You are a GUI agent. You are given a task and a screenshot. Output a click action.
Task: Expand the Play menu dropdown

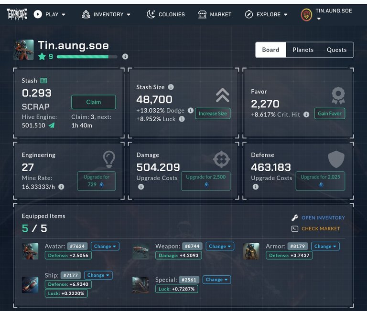(64, 14)
